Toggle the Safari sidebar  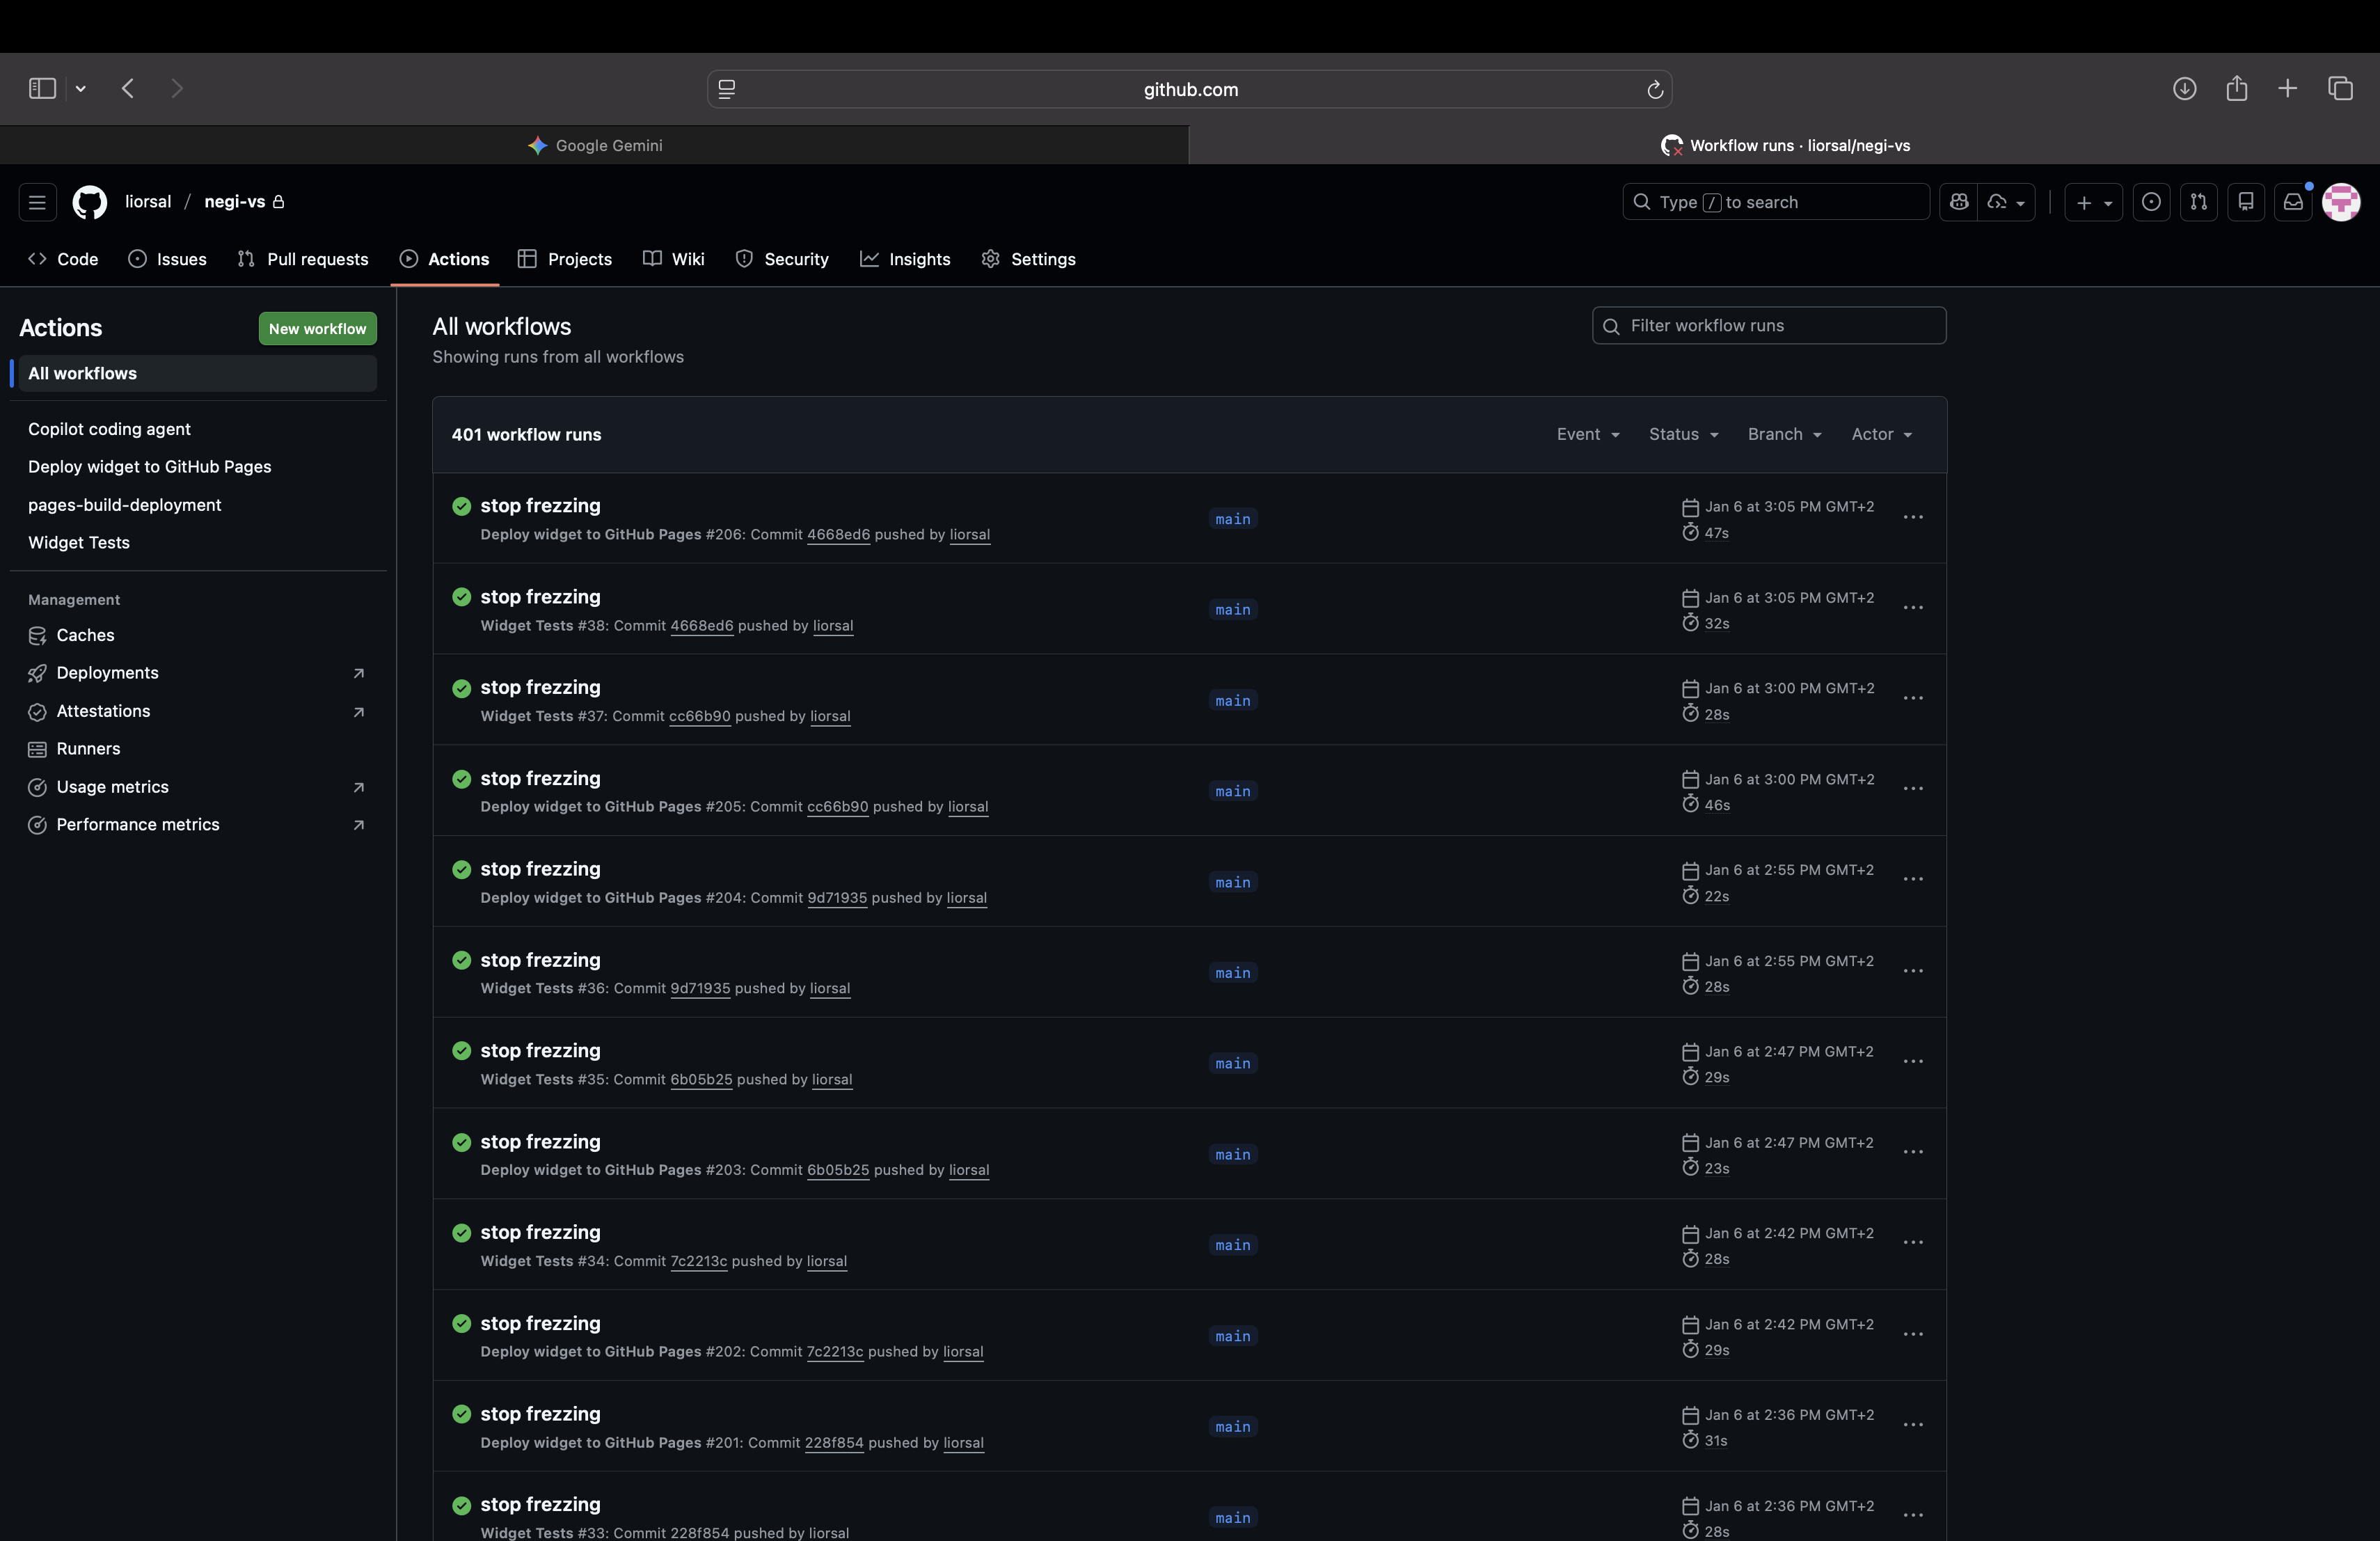tap(41, 88)
